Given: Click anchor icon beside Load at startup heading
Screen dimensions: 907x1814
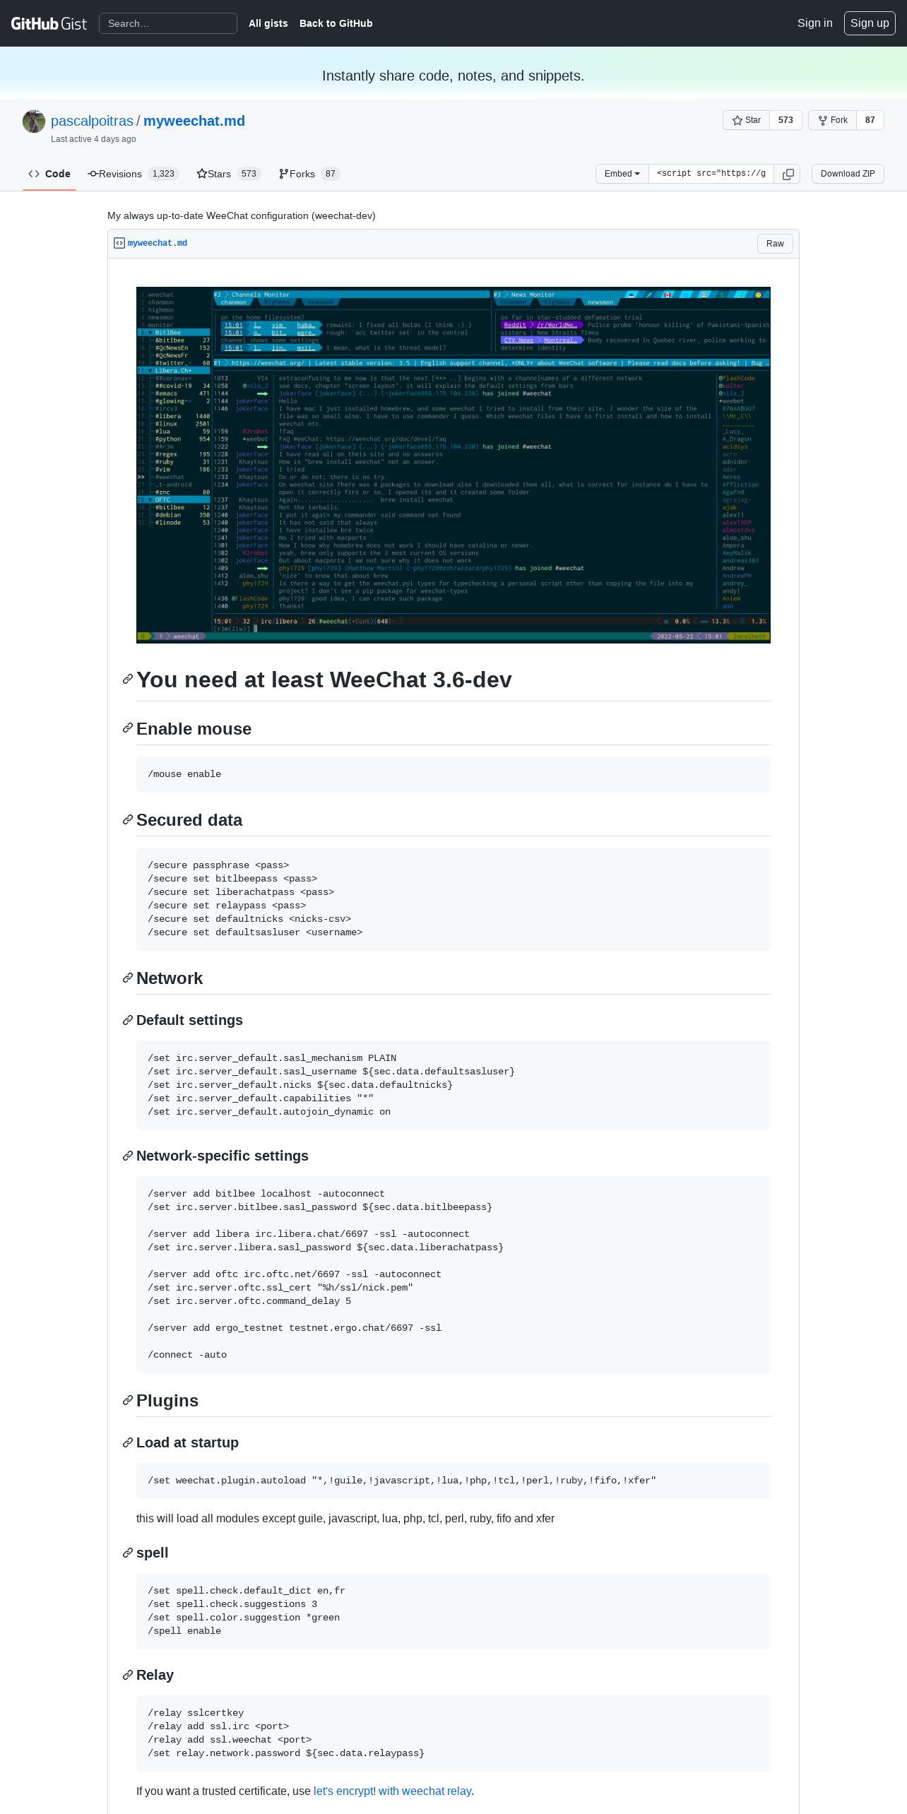Looking at the screenshot, I should tap(128, 1442).
